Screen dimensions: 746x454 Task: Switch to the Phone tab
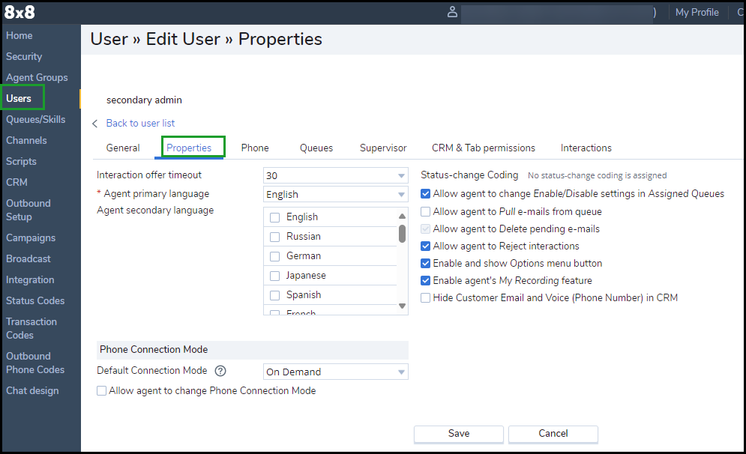255,148
